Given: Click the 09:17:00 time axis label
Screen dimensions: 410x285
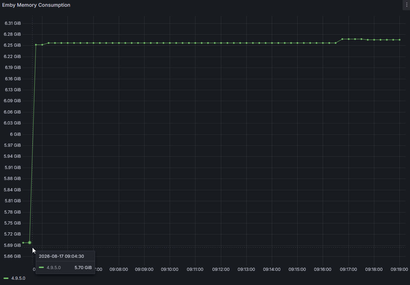Looking at the screenshot, I should (x=348, y=269).
